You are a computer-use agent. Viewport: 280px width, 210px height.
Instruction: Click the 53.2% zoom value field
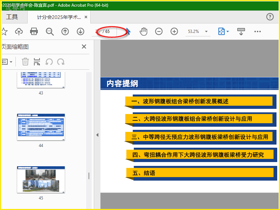tap(194, 31)
